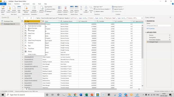Open the File tab
Image resolution: width=174 pixels, height=97 pixels.
3,4
